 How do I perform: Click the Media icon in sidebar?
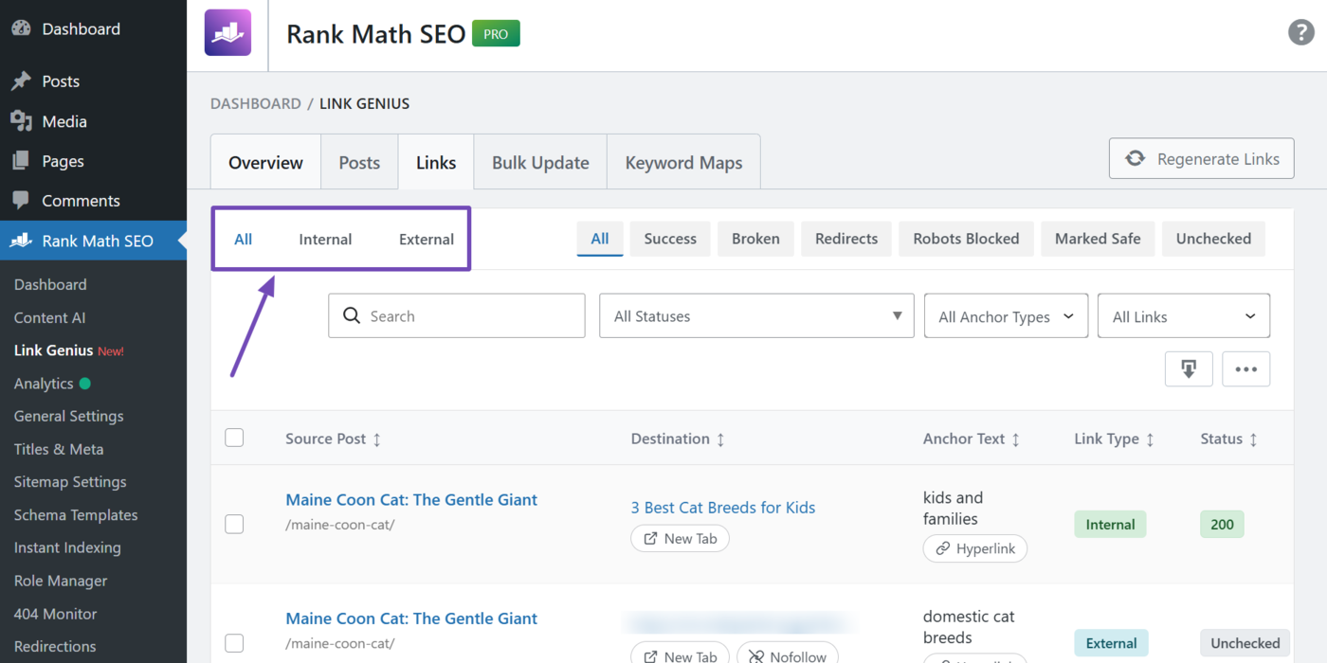coord(21,121)
